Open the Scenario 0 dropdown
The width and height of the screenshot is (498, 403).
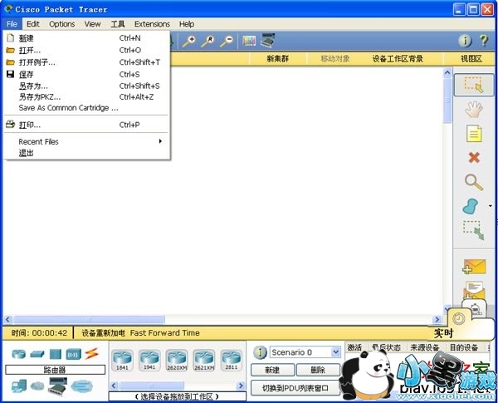[x=335, y=352]
